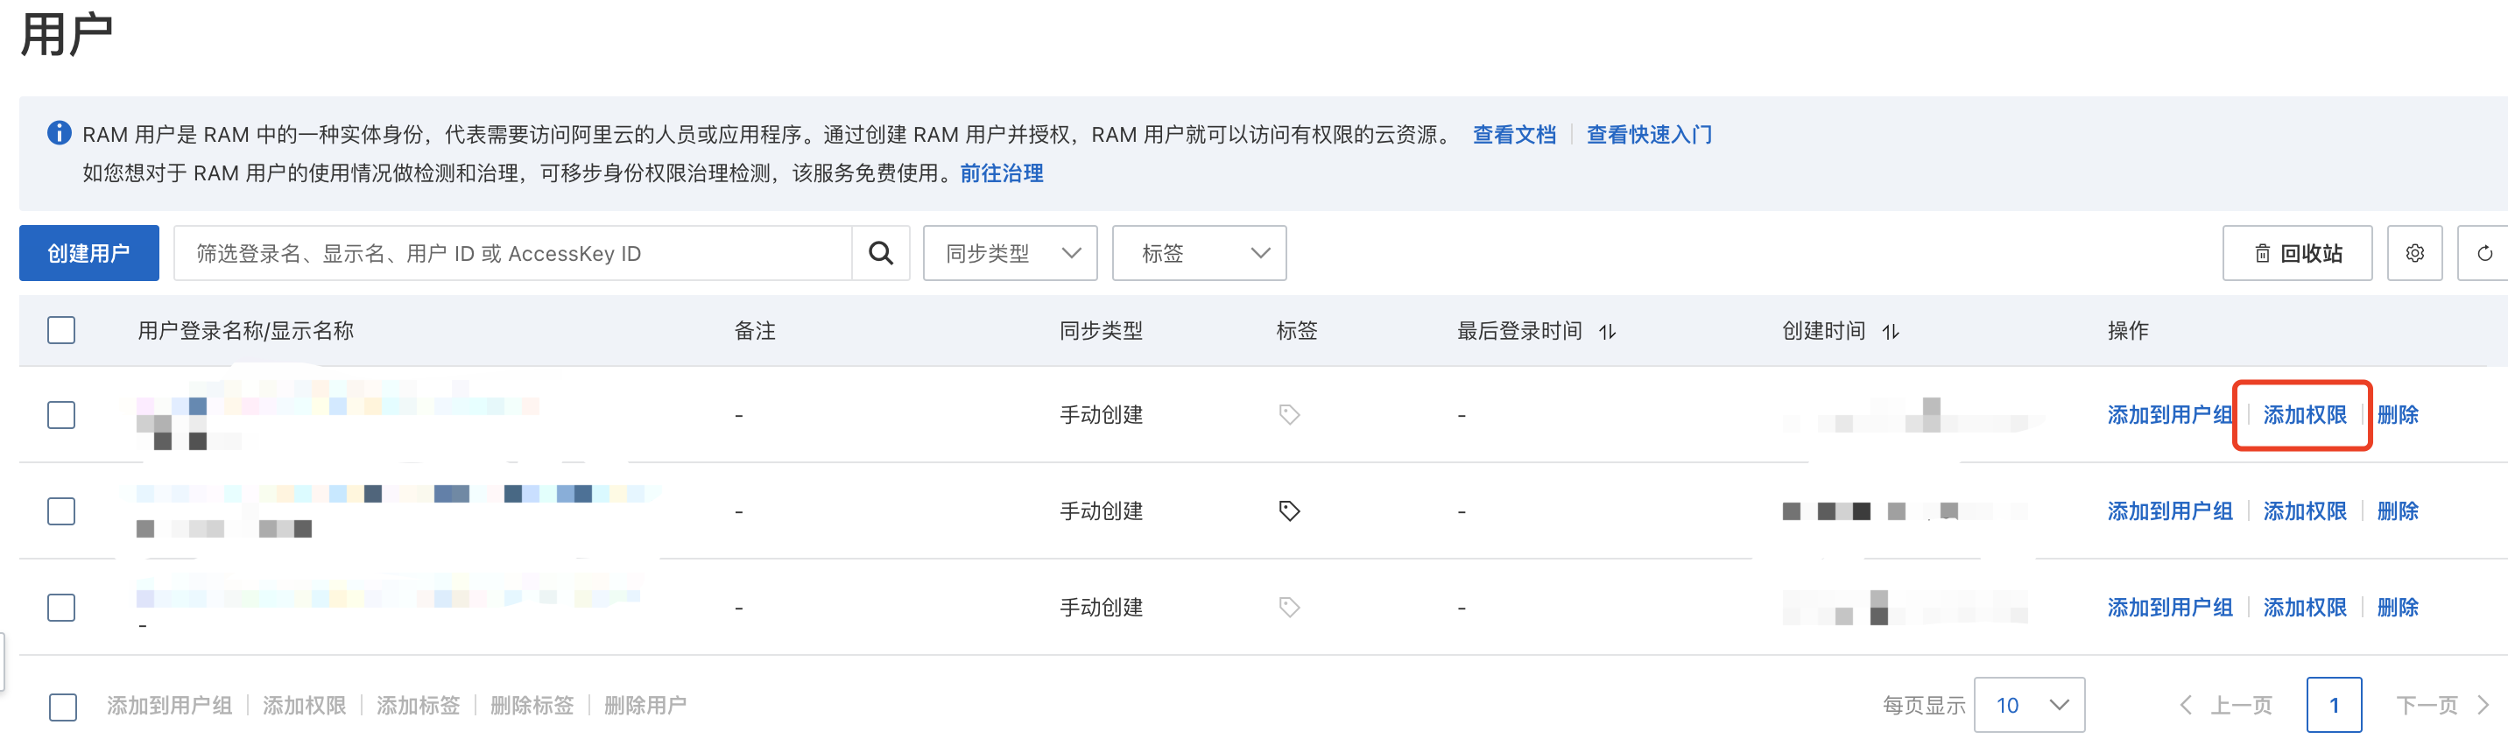Click the tag icon in first user row
This screenshot has height=739, width=2508.
[1289, 415]
